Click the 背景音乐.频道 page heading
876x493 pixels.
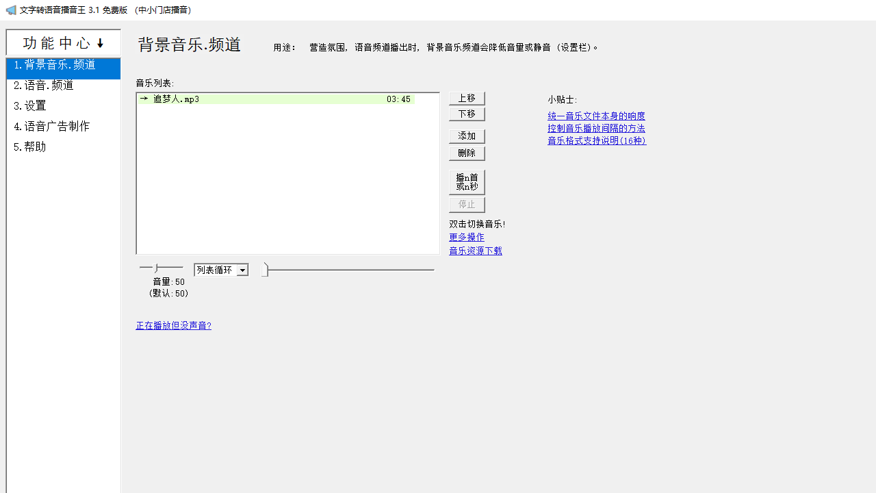[x=190, y=45]
